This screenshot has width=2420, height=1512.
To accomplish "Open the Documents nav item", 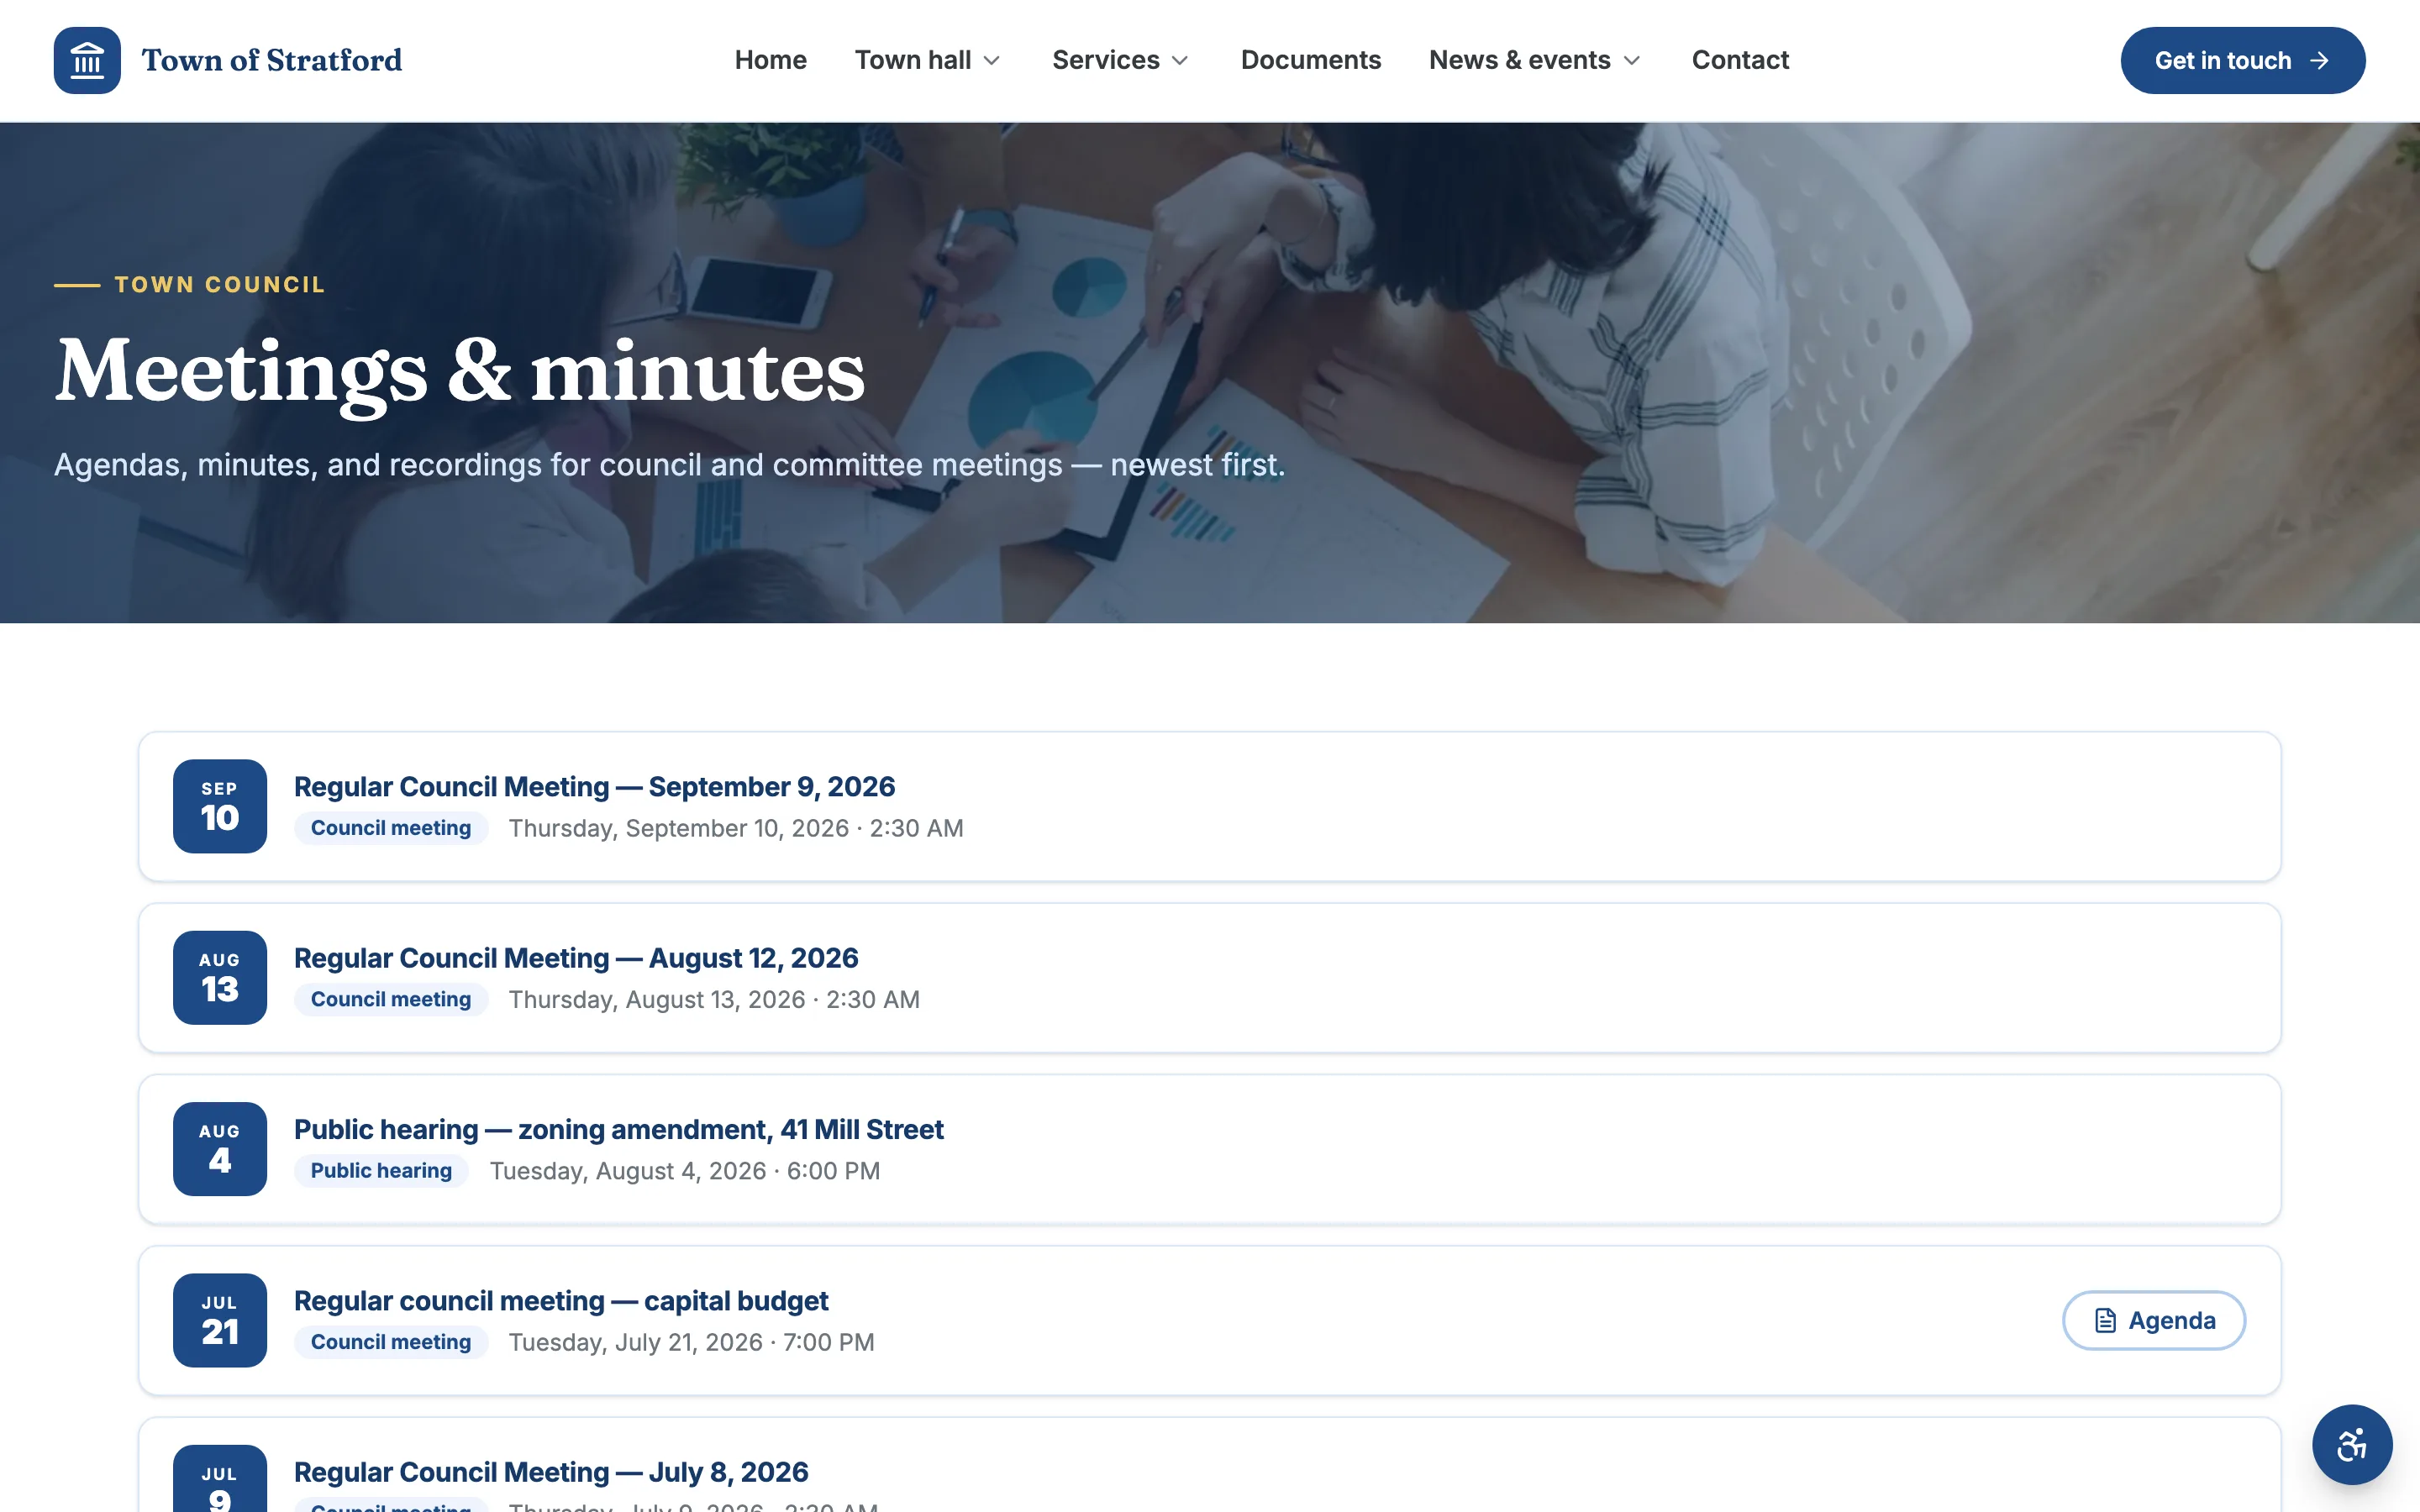I will [1310, 60].
